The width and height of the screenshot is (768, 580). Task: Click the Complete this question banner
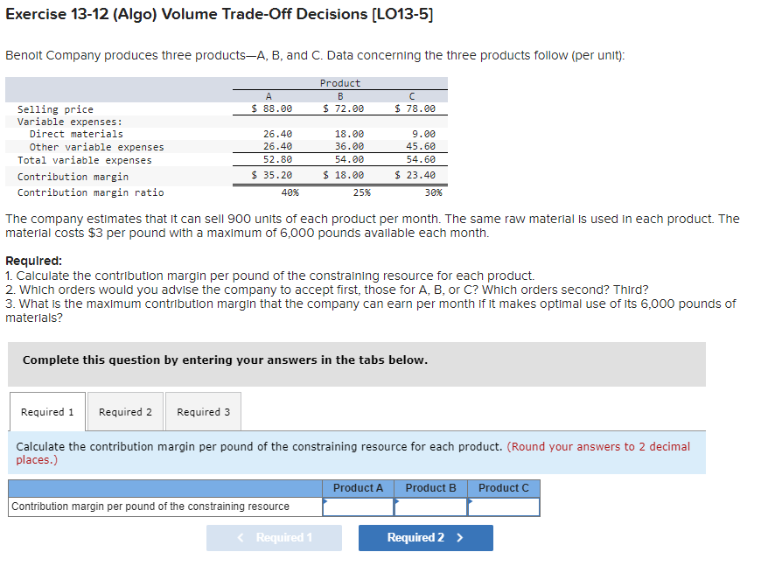coord(229,360)
